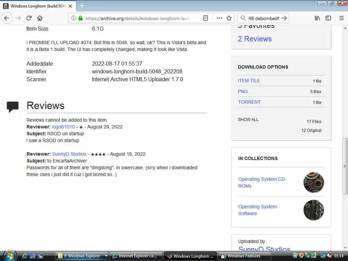Image resolution: width=348 pixels, height=261 pixels.
Task: Open the PNG download option
Action: pos(243,91)
